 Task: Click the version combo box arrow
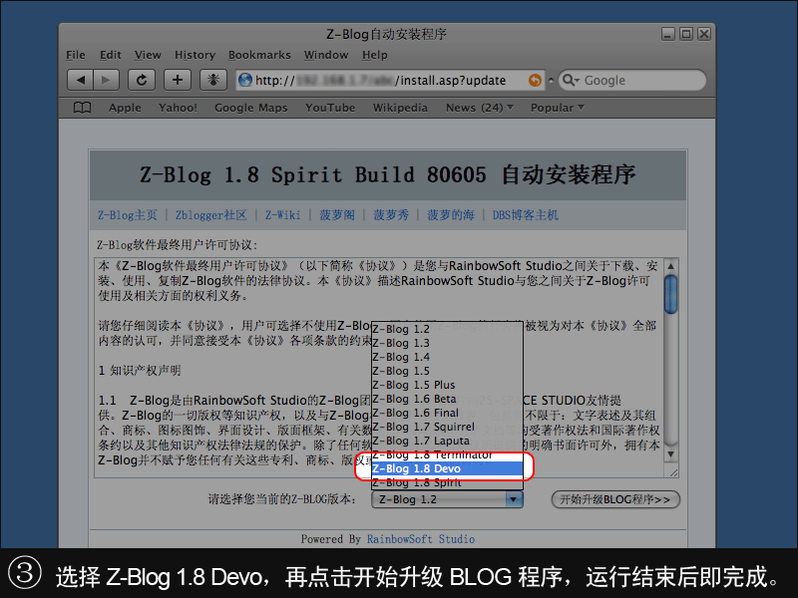pyautogui.click(x=514, y=499)
